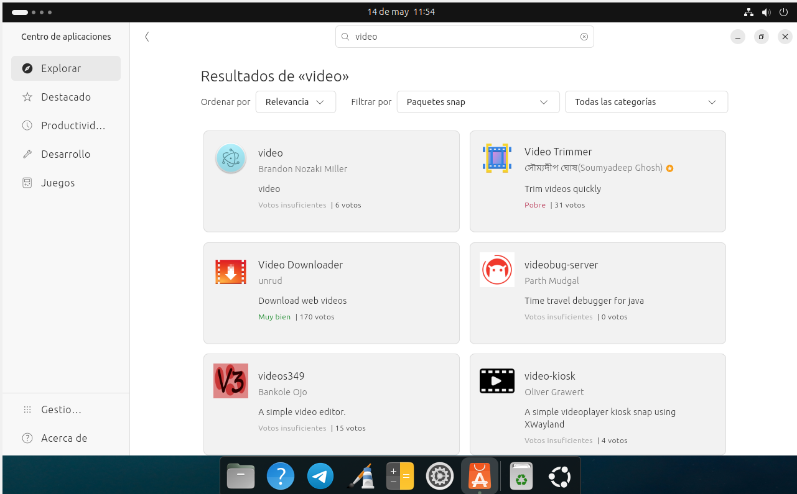
Task: Go back using the back arrow
Action: pos(147,37)
